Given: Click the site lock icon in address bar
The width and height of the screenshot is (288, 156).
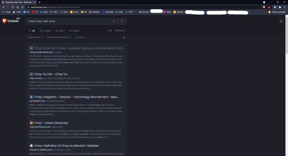Looking at the screenshot, I should coord(28,7).
